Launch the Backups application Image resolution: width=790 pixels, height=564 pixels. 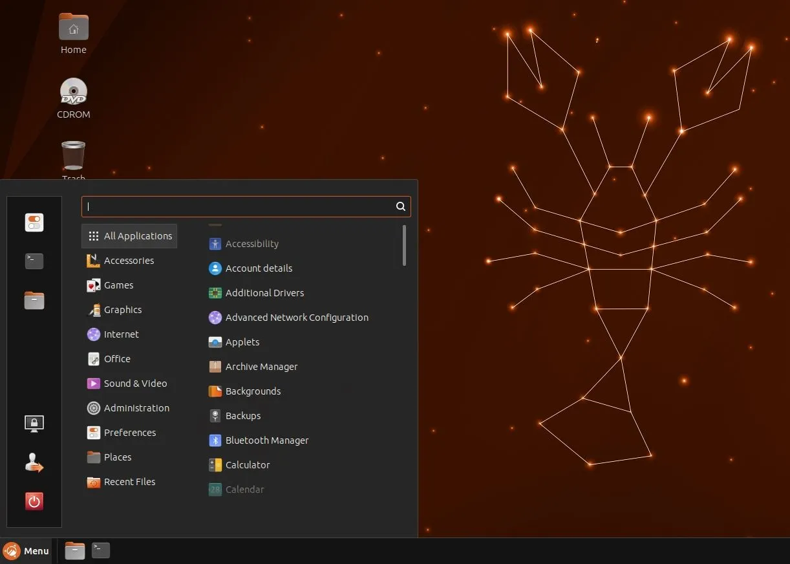click(242, 416)
